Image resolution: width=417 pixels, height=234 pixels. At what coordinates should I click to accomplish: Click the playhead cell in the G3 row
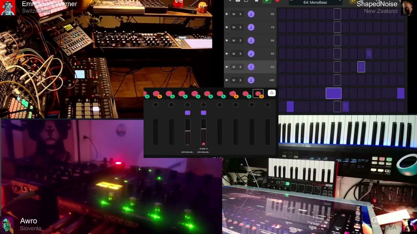click(337, 14)
